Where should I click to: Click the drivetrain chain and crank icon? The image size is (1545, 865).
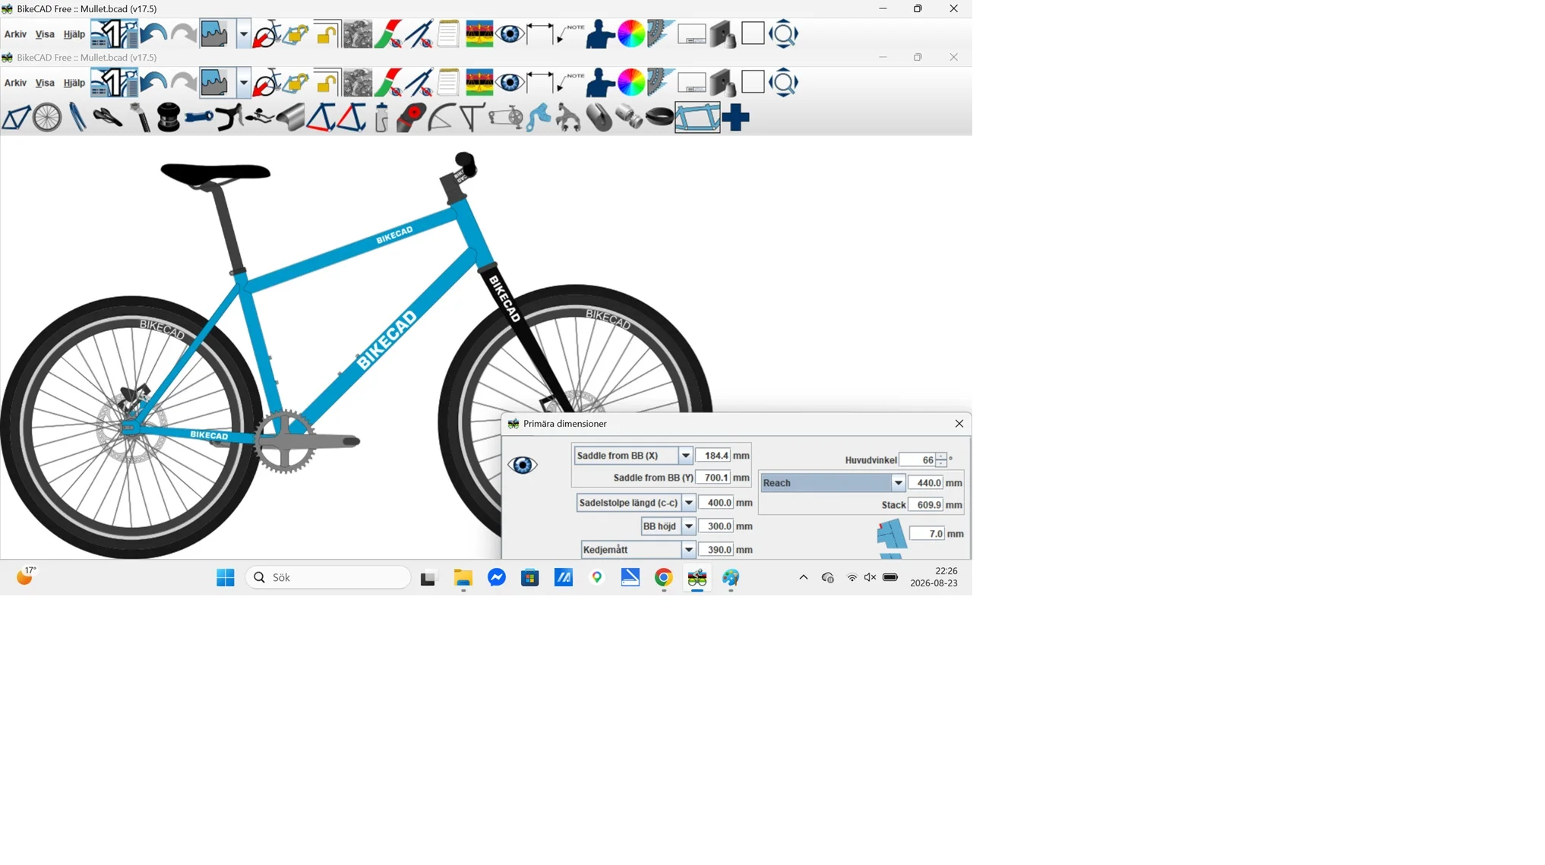click(505, 118)
